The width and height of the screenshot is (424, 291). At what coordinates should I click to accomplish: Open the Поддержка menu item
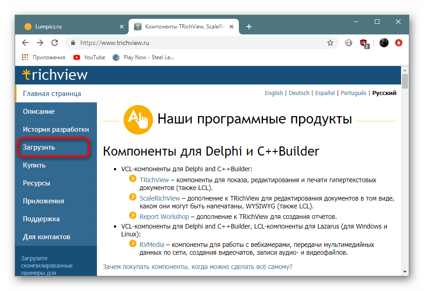(56, 218)
